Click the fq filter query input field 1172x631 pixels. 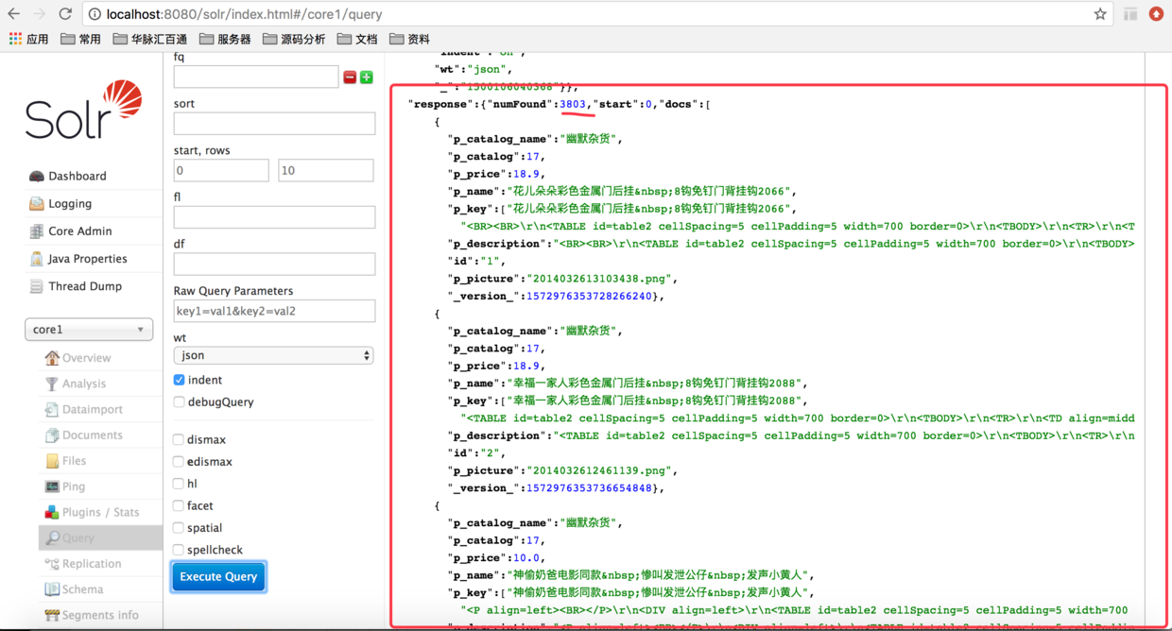click(256, 77)
